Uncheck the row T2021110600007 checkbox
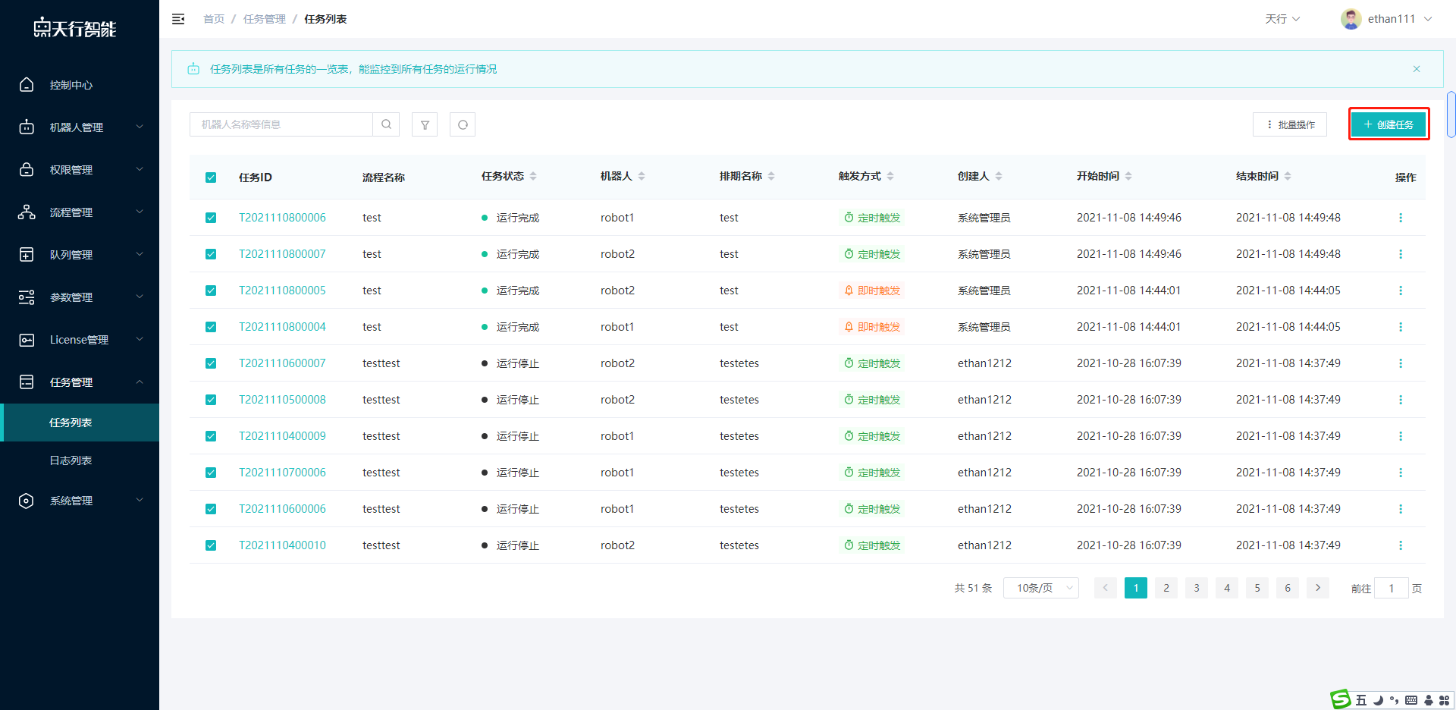1456x710 pixels. 211,363
